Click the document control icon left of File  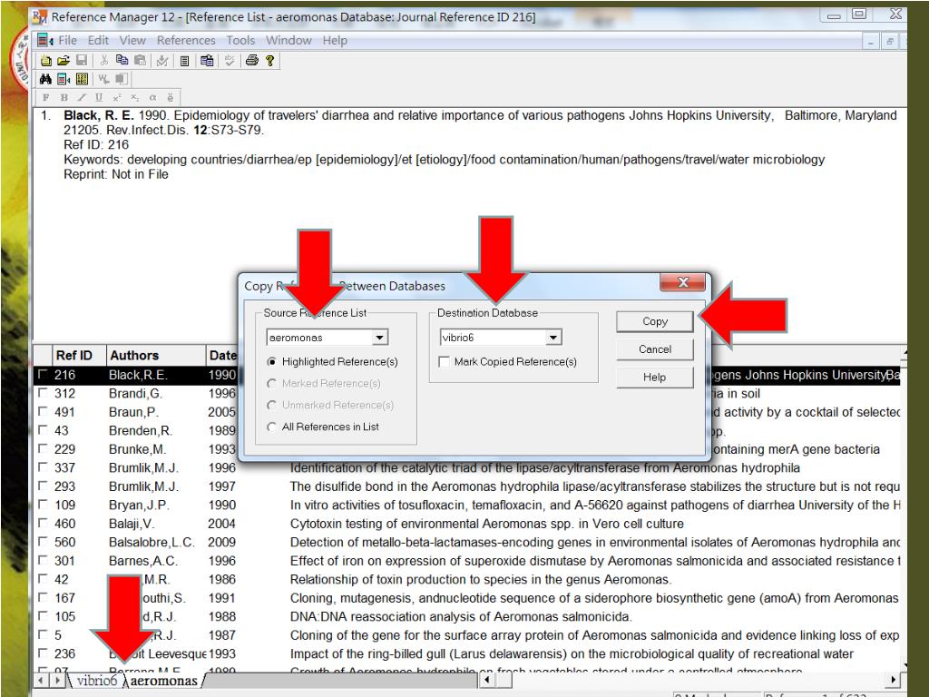click(45, 40)
